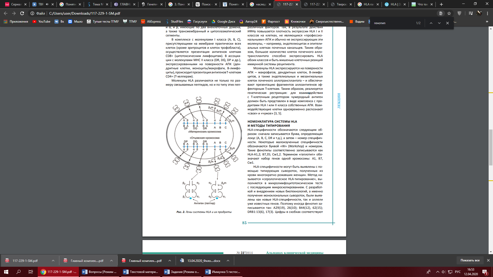Open the Brave shield extension icon
This screenshot has height=277, width=493.
[459, 13]
